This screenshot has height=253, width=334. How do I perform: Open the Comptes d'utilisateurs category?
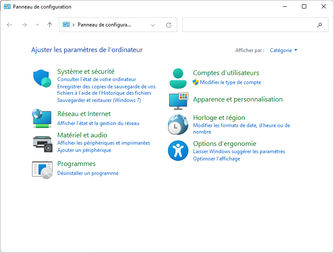click(x=226, y=73)
